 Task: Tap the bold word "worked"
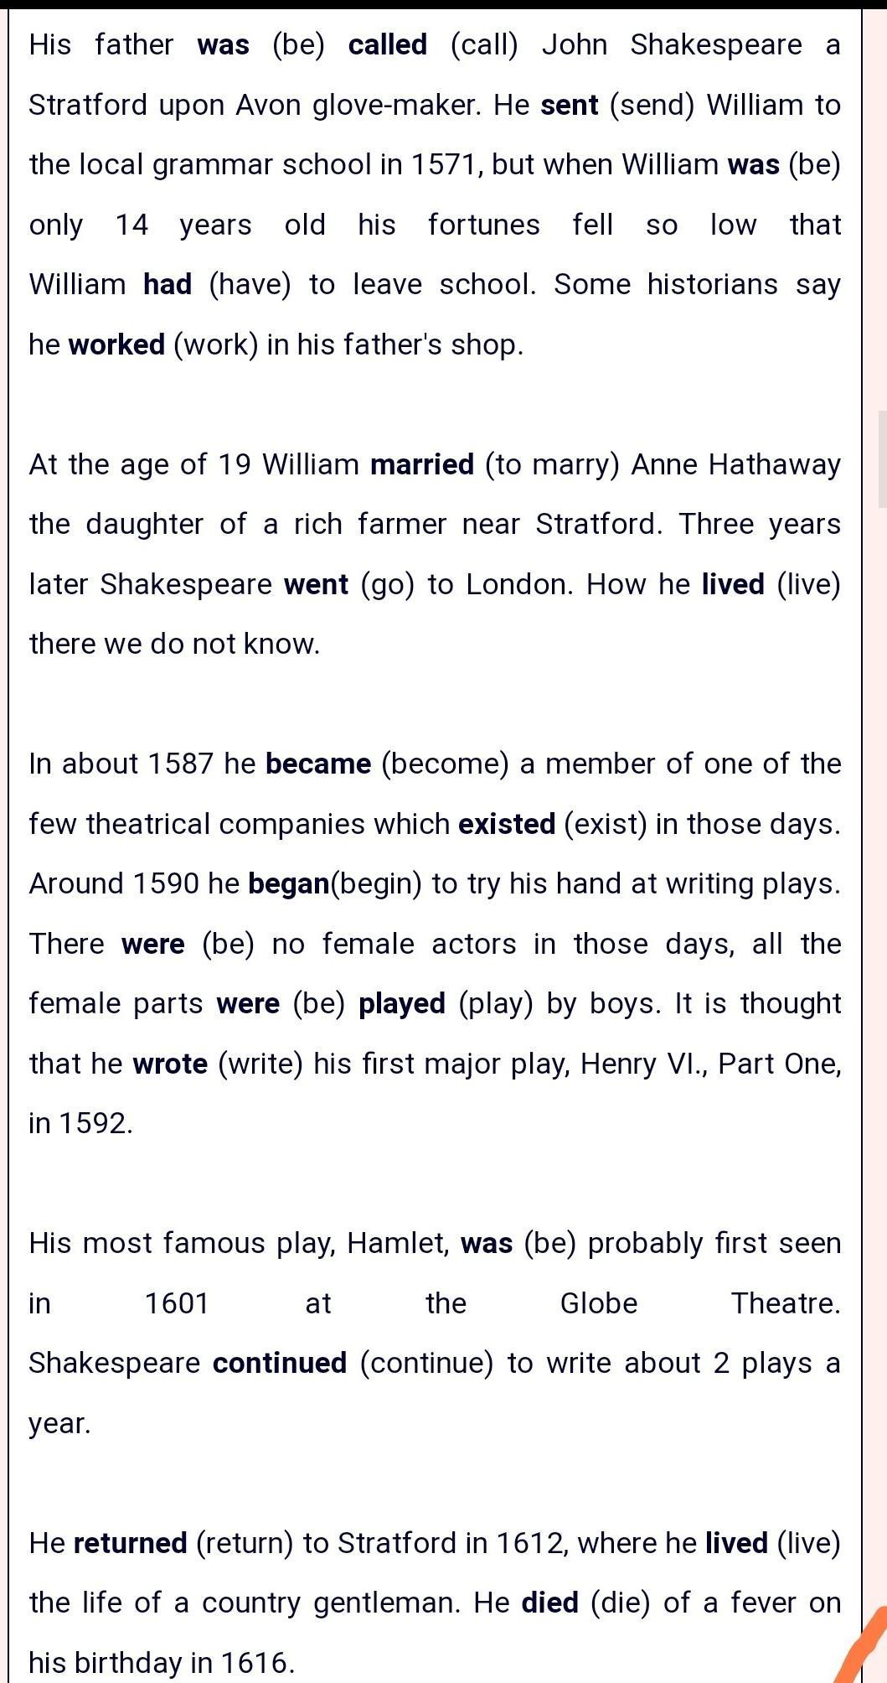[x=116, y=344]
